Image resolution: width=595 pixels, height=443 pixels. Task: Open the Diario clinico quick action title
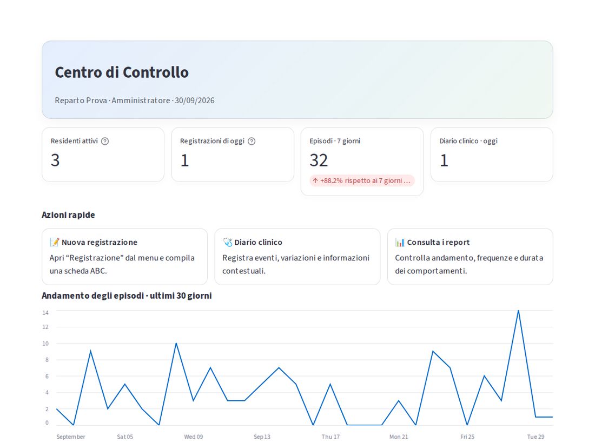[x=258, y=242]
